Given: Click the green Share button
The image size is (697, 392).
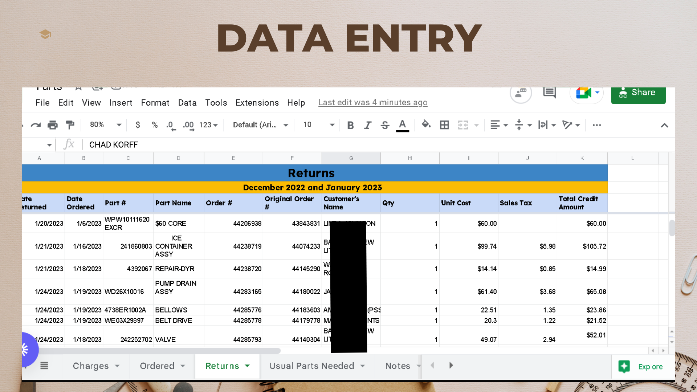Looking at the screenshot, I should point(638,93).
